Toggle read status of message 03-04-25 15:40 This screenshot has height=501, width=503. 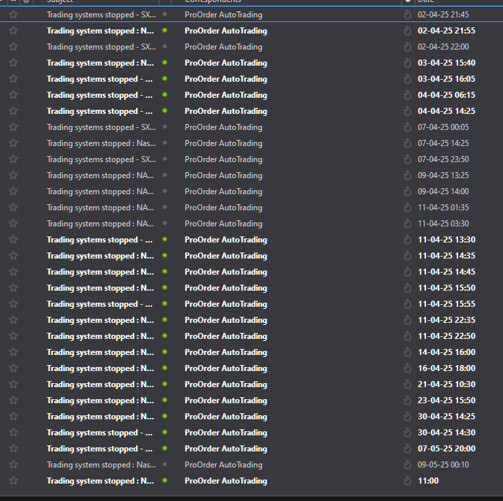(165, 62)
